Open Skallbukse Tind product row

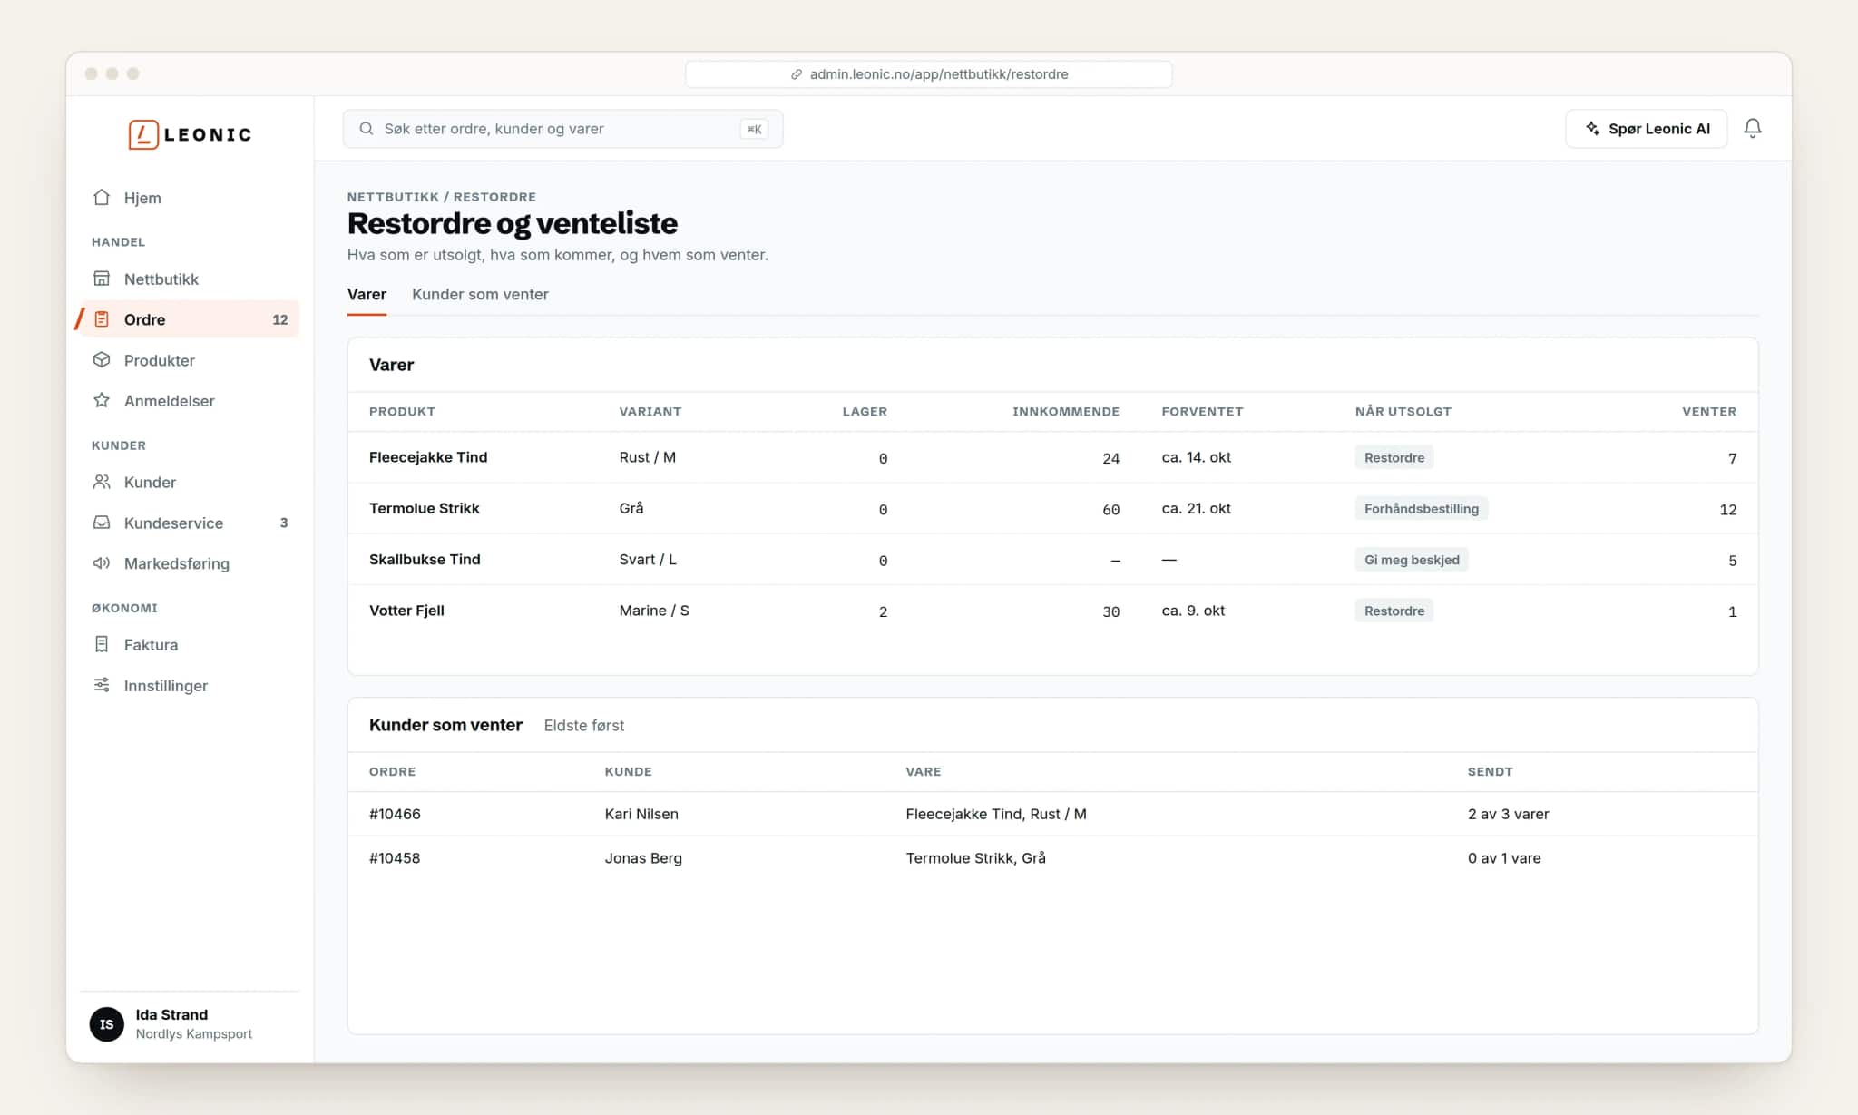point(1052,560)
